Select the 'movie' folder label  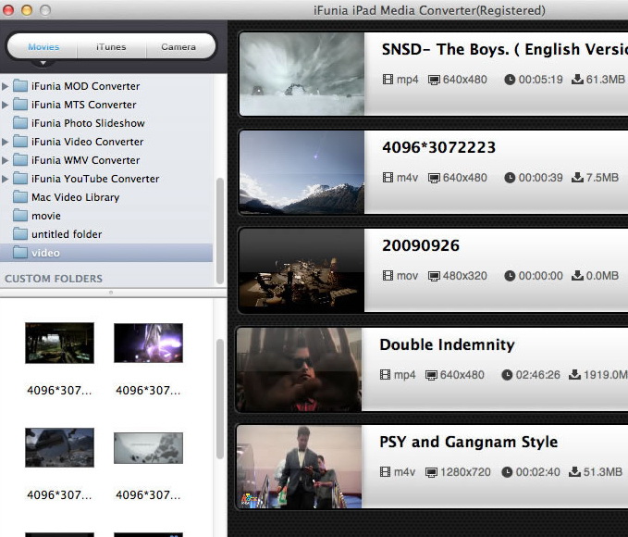[46, 216]
